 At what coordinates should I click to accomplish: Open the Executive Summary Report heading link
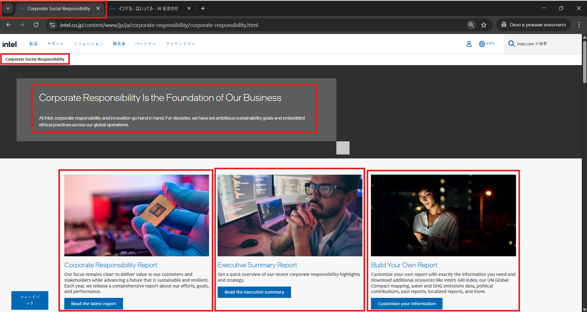(x=257, y=265)
